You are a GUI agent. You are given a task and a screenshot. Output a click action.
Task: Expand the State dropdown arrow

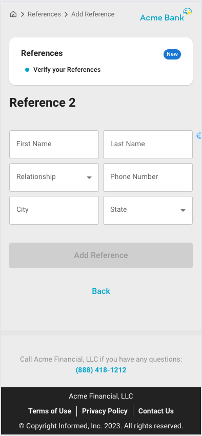(x=183, y=210)
